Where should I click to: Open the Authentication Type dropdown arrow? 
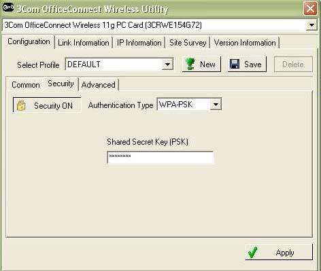click(216, 105)
